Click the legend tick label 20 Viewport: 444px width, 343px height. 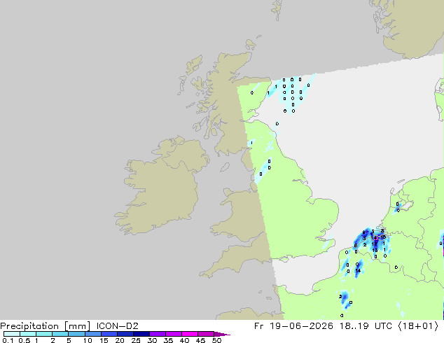tap(120, 340)
